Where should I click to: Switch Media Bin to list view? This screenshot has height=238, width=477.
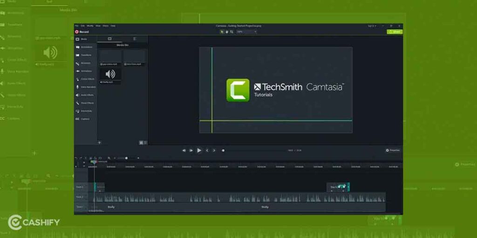coord(145,142)
